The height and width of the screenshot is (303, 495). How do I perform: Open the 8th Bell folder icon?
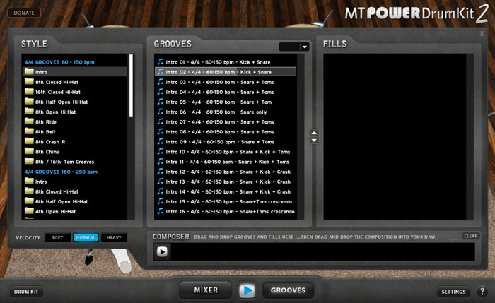coord(29,131)
